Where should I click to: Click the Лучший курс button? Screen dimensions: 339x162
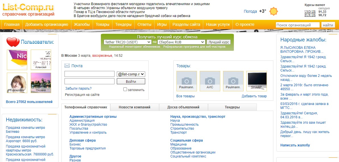pos(219,42)
